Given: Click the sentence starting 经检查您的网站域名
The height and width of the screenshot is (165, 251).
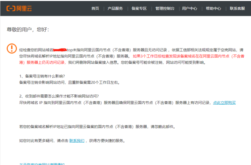Looking at the screenshot, I should click(131, 53).
